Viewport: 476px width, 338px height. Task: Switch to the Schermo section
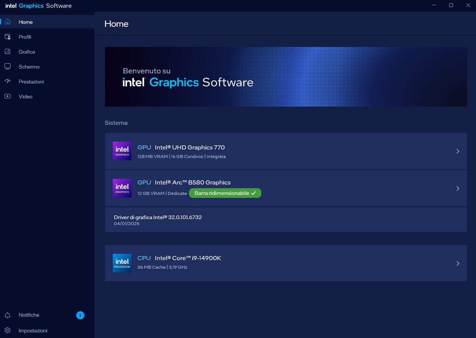point(29,67)
